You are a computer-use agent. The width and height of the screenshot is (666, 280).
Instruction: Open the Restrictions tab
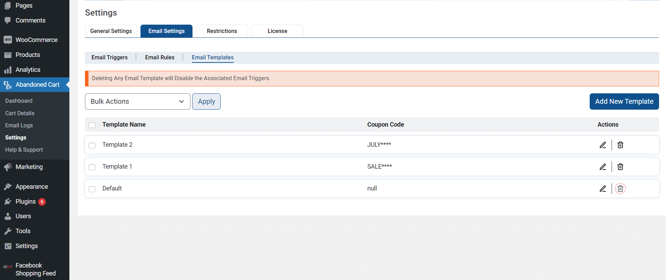(x=222, y=31)
